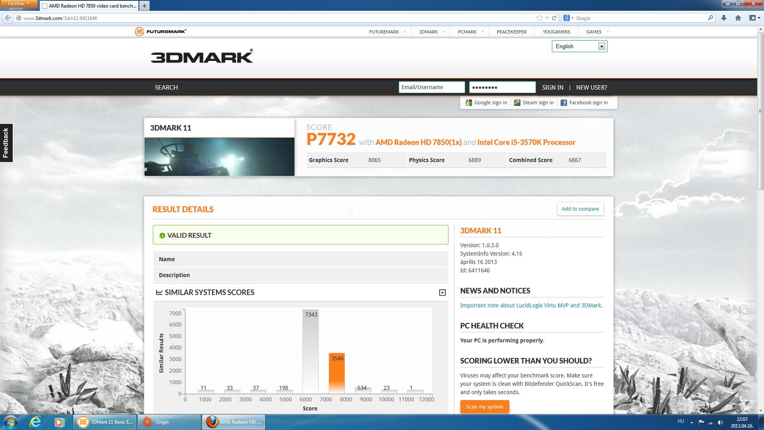The height and width of the screenshot is (430, 764).
Task: Click the Graphics Score value 8065
Action: point(374,160)
